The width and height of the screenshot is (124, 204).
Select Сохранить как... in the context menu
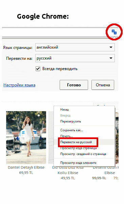pyautogui.click(x=71, y=130)
